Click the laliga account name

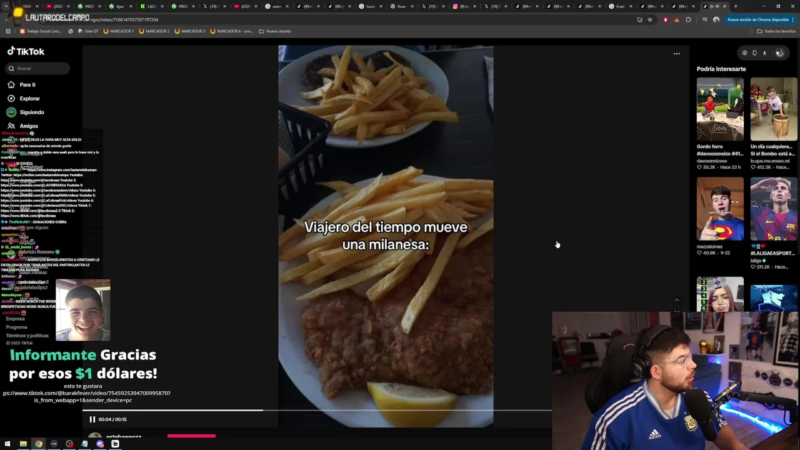pyautogui.click(x=756, y=260)
